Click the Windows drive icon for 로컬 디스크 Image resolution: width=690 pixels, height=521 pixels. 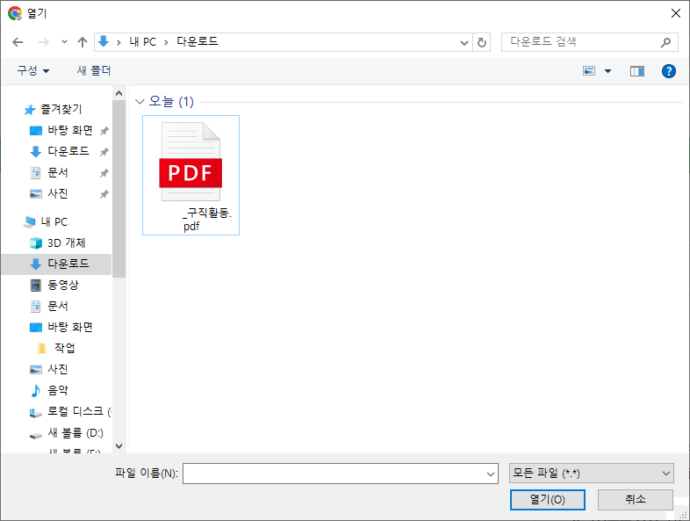tap(36, 413)
